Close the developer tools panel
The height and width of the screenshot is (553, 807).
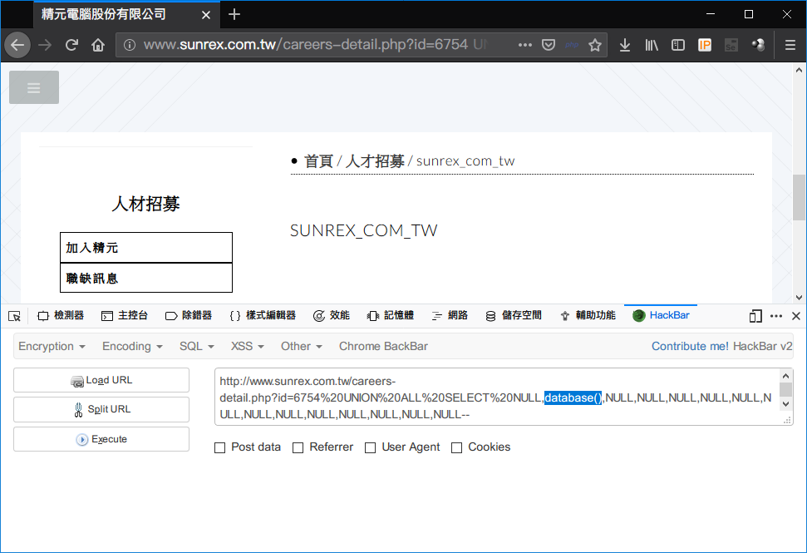pyautogui.click(x=795, y=316)
